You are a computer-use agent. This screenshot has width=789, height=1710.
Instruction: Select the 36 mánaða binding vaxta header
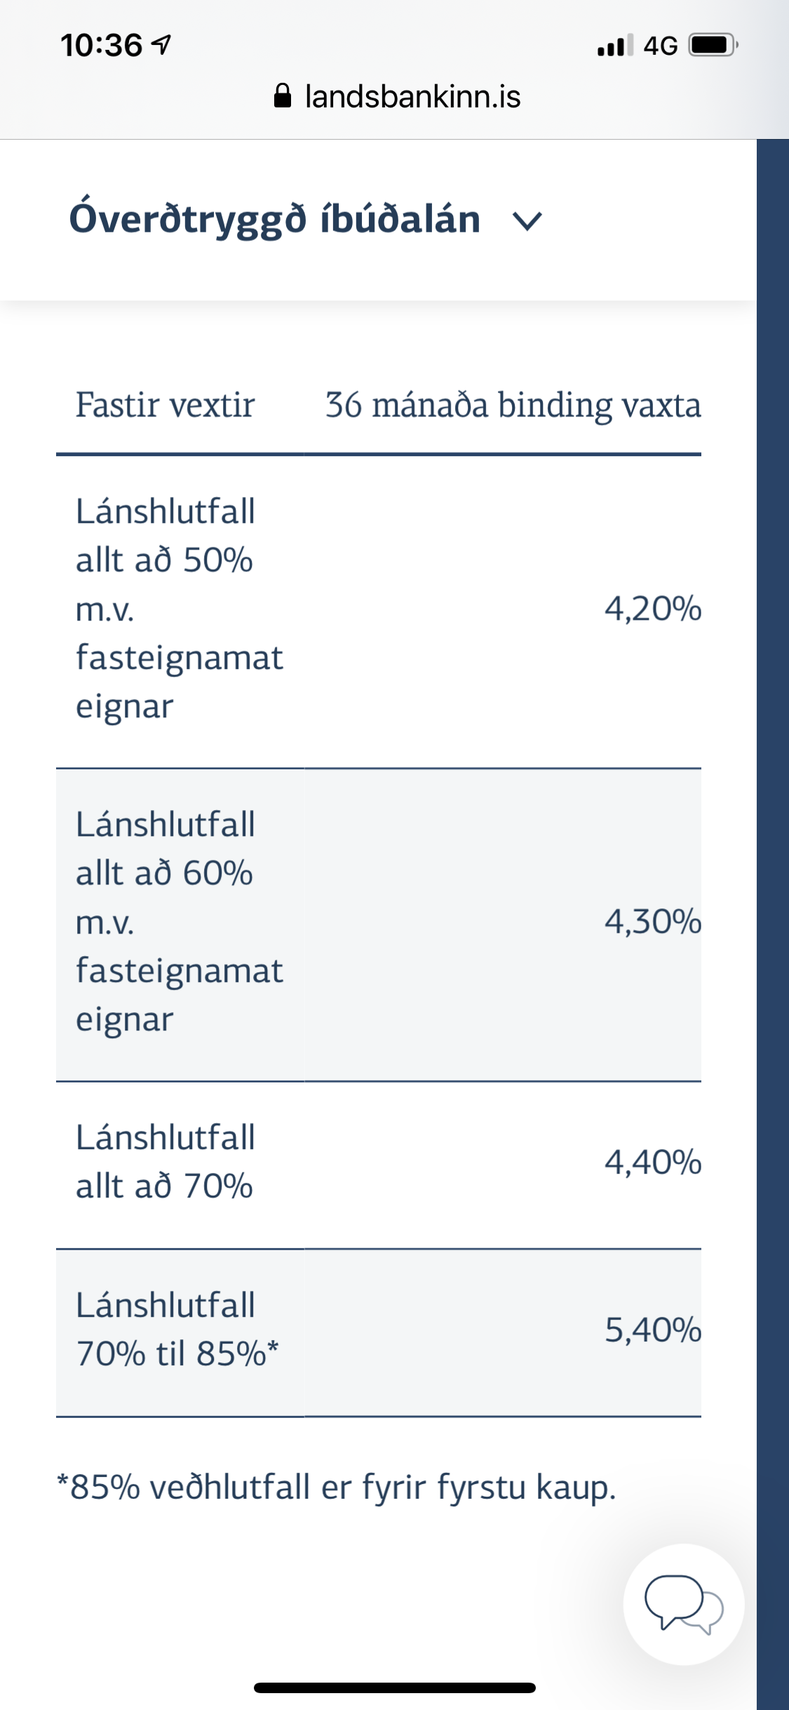[513, 405]
